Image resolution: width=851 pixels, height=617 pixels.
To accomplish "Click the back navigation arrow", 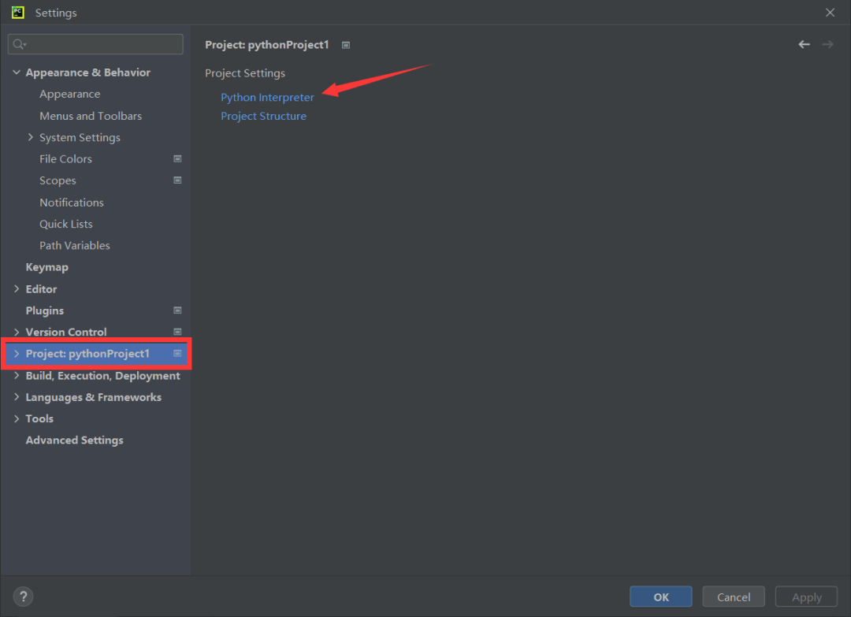I will 804,45.
